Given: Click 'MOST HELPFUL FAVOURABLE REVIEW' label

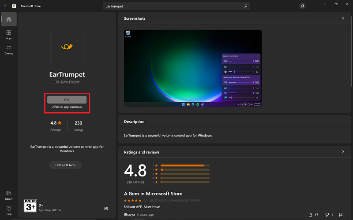Looking at the screenshot, I should 174,201.
